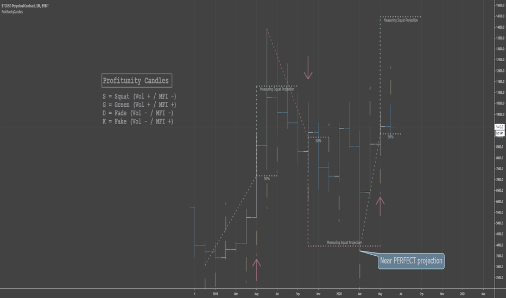Click the boxed 'Profitunity Candles' text

click(x=136, y=81)
